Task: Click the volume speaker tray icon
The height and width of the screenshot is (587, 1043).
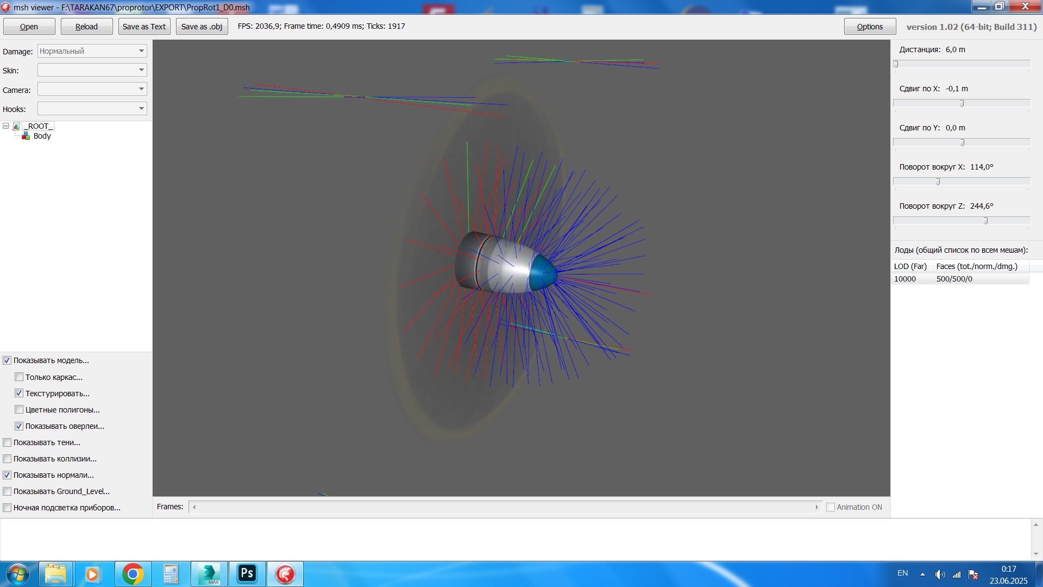Action: pyautogui.click(x=939, y=574)
